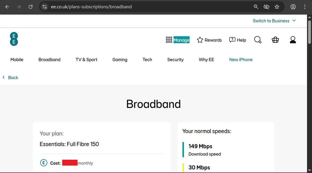Viewport: 312px width, 173px height.
Task: Open the New iPhone link
Action: (241, 60)
